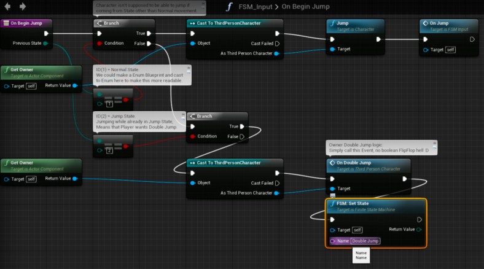
Task: Click the Jump node function icon
Action: click(332, 23)
